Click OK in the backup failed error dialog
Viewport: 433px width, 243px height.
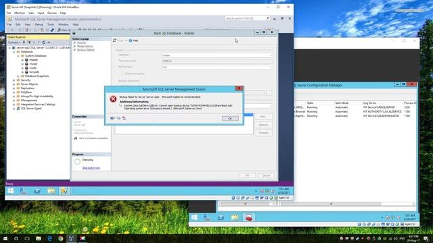[x=230, y=119]
